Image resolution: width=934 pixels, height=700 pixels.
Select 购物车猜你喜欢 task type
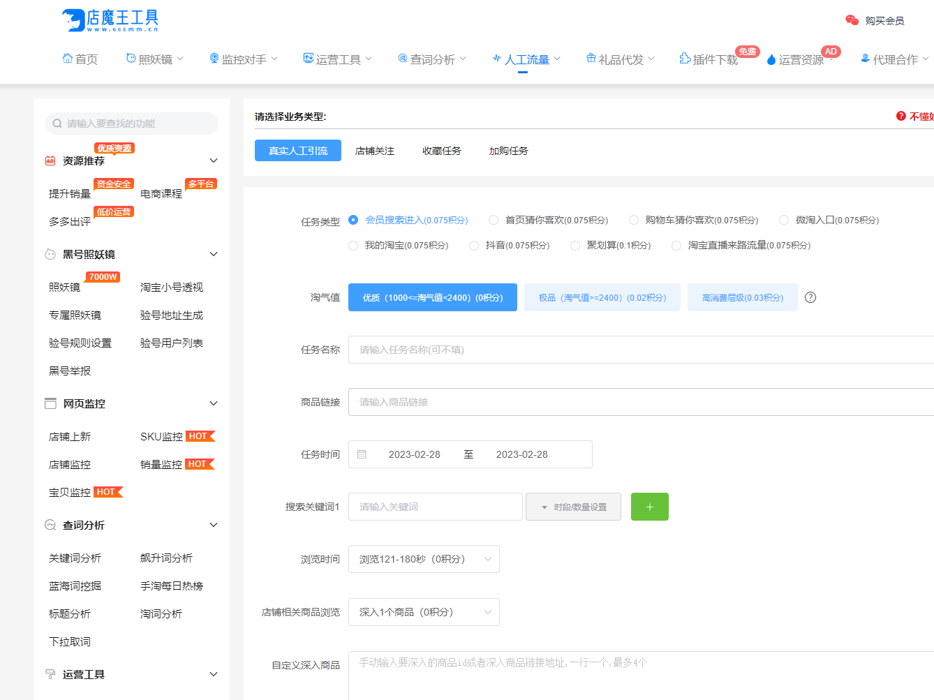(694, 220)
